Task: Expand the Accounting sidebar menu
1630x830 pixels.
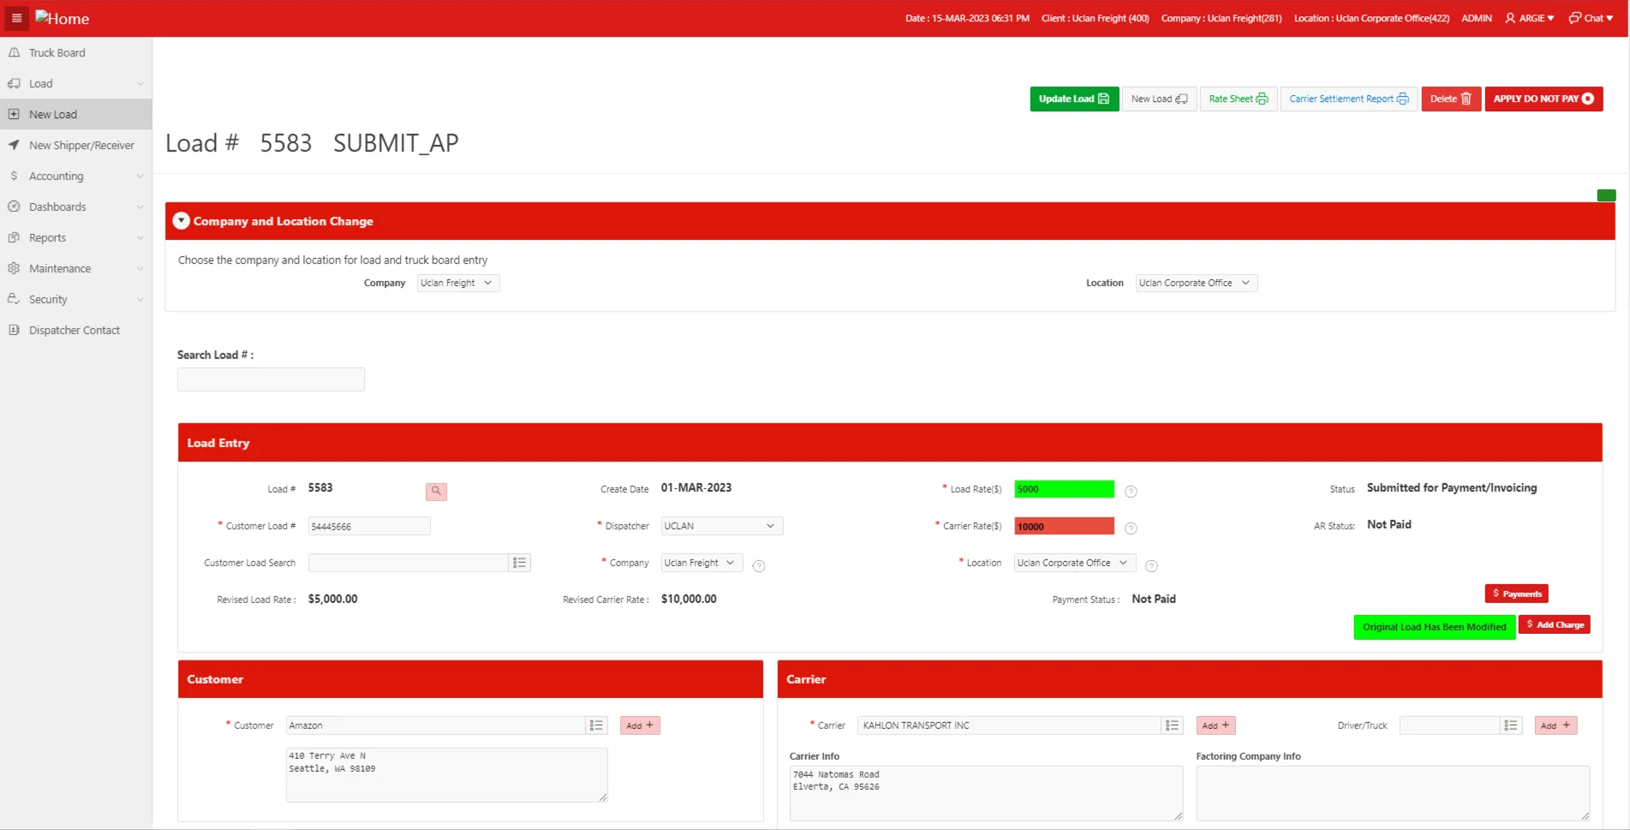Action: pos(75,176)
